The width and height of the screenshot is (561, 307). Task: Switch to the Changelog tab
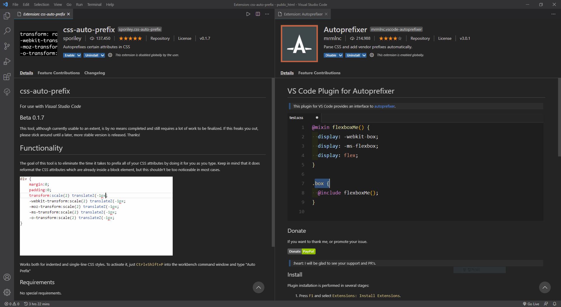[94, 73]
